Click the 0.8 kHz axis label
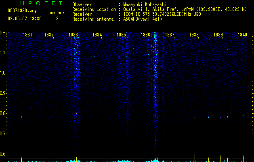The image size is (254, 162). (x=3, y=113)
